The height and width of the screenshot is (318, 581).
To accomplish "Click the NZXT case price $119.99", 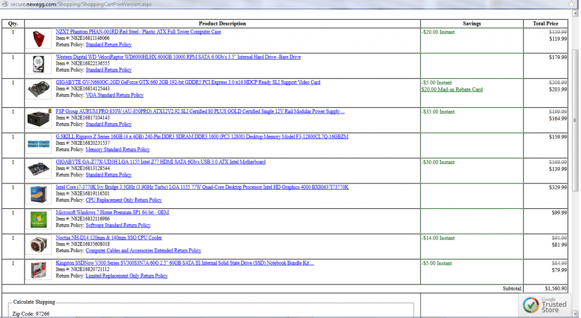I will pyautogui.click(x=558, y=39).
